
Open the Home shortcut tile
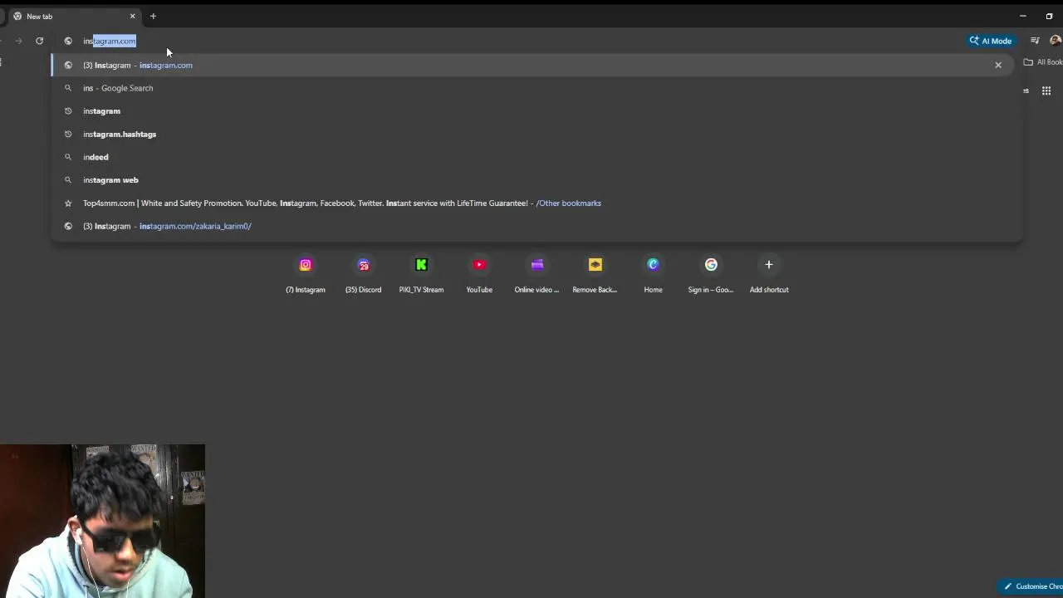click(653, 274)
